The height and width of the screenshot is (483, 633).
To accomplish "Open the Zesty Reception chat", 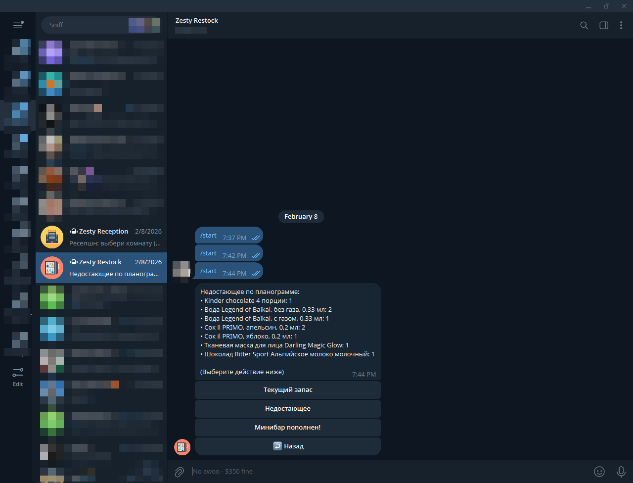I will [101, 238].
